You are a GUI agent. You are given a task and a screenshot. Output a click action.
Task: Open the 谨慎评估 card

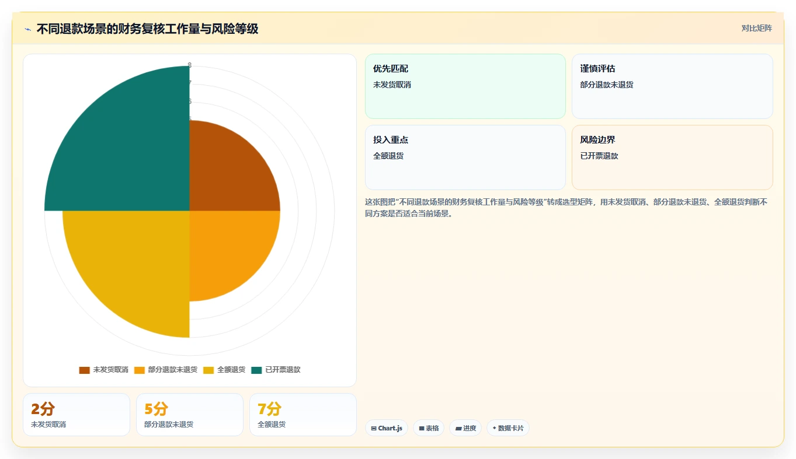672,86
